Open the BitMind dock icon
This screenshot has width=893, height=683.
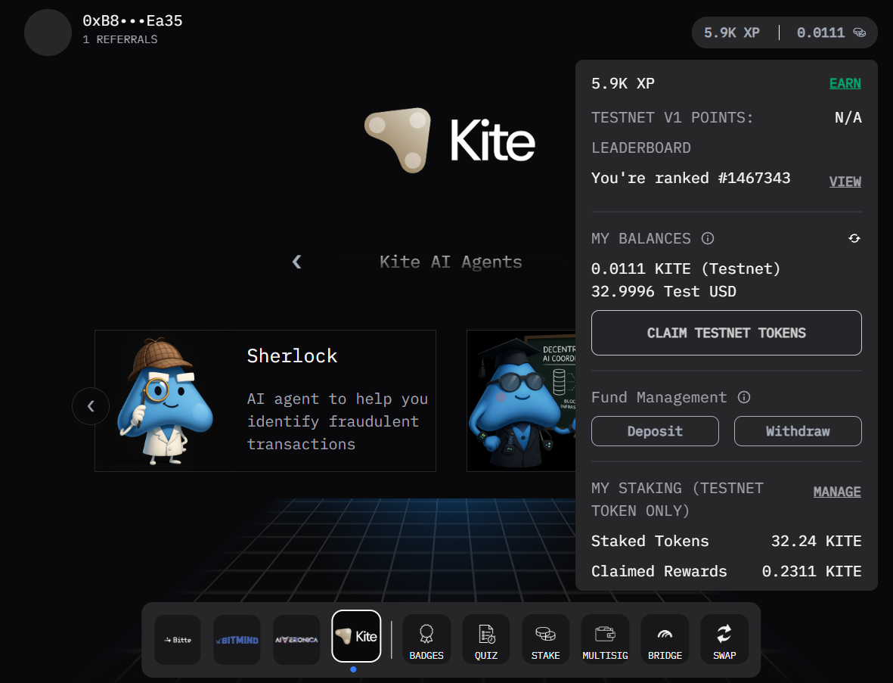pos(237,640)
